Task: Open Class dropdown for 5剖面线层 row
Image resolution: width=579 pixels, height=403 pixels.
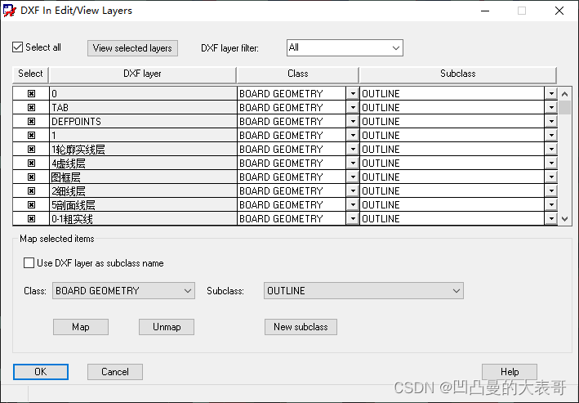Action: (x=353, y=205)
